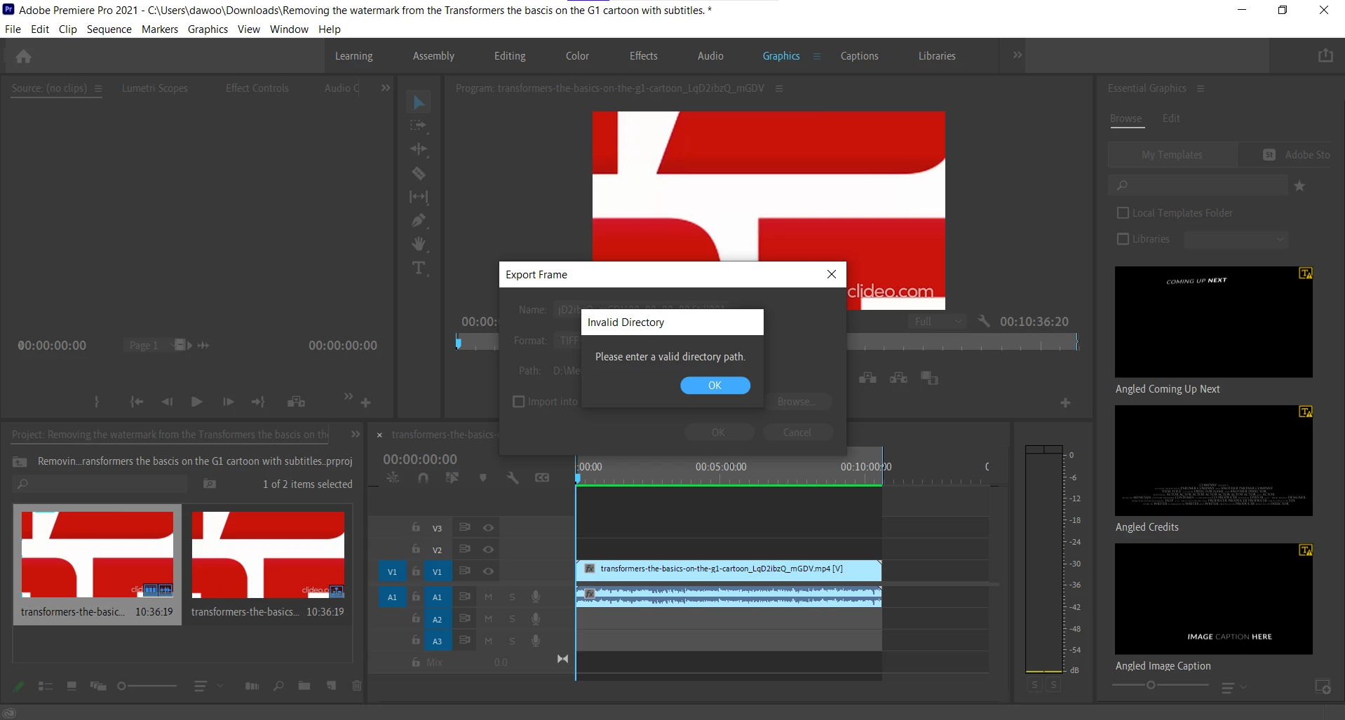This screenshot has height=720, width=1345.
Task: Expand the workspace overflow chevrons
Action: click(x=1018, y=55)
